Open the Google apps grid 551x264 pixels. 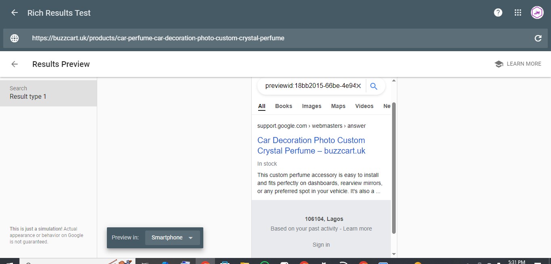click(x=518, y=12)
